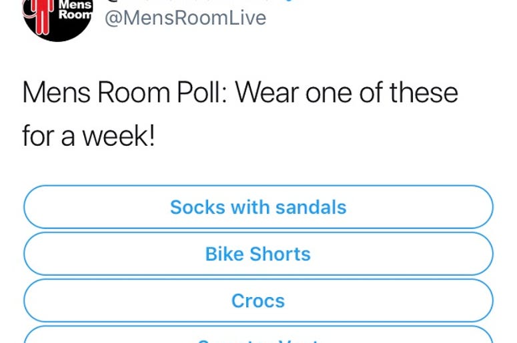
Task: Click the left end of the Socks with sandals option
Action: [x=36, y=207]
